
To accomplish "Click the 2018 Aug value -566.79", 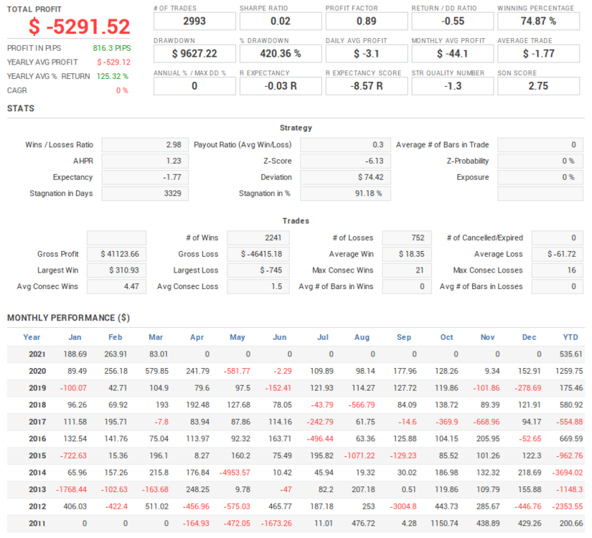I will (x=362, y=405).
